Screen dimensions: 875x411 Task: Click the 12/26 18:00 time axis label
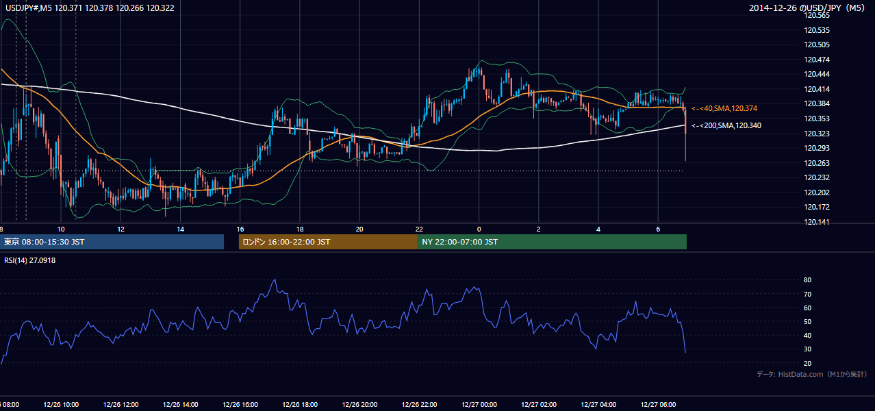click(x=300, y=404)
